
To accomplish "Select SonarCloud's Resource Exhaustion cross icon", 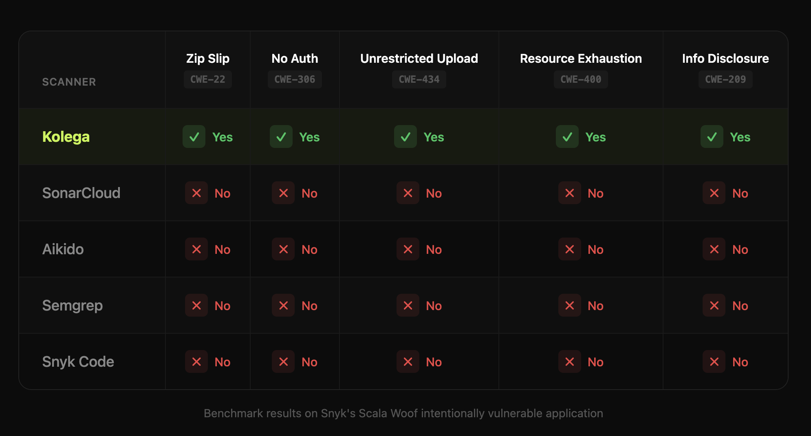I will coord(570,193).
